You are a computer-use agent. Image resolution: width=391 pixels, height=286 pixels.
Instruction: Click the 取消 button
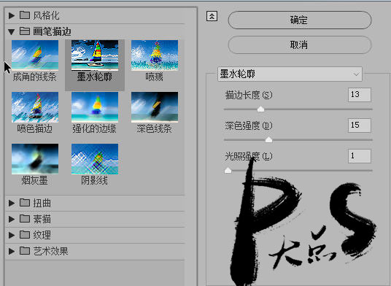(x=300, y=45)
